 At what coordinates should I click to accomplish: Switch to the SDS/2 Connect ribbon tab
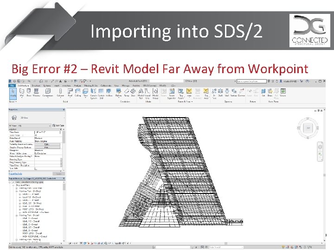(149, 86)
